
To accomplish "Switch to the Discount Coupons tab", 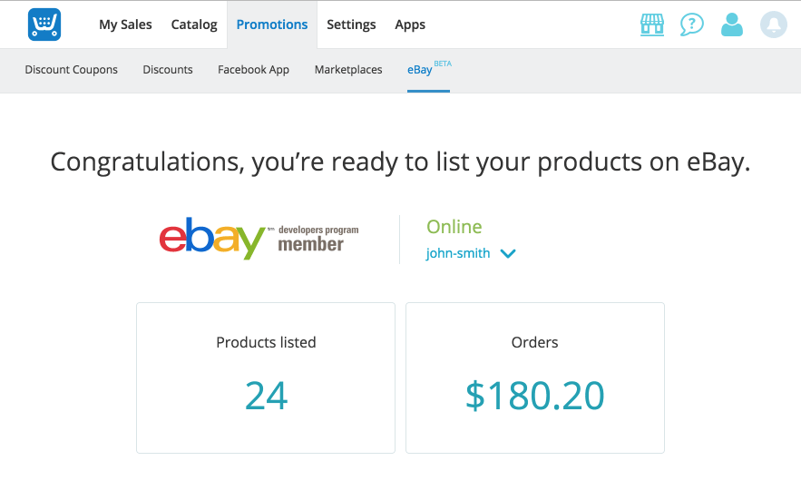I will 71,70.
